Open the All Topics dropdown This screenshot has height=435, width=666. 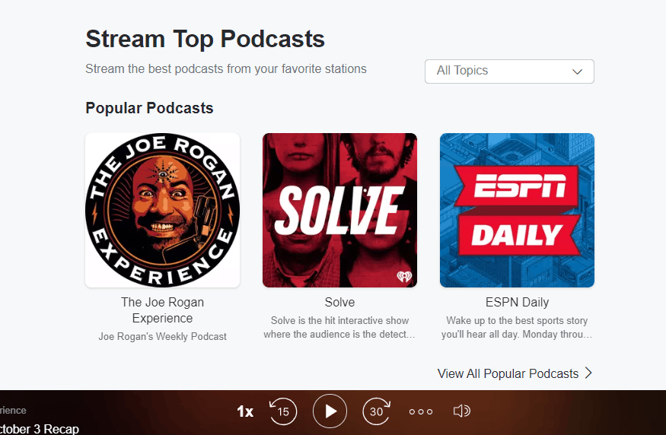pos(509,71)
